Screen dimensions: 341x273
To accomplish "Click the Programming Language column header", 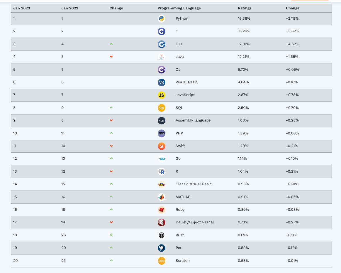I will [x=179, y=8].
